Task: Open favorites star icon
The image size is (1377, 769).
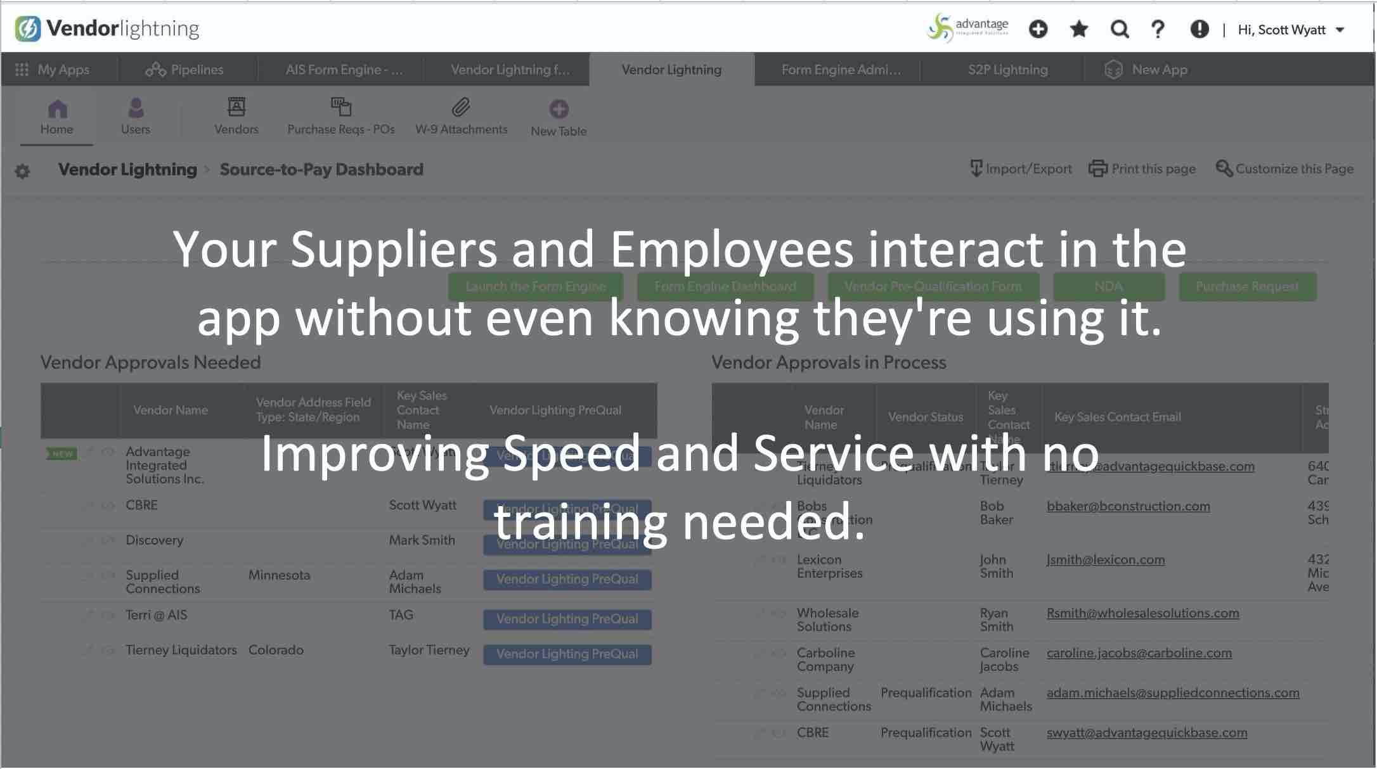Action: (1079, 29)
